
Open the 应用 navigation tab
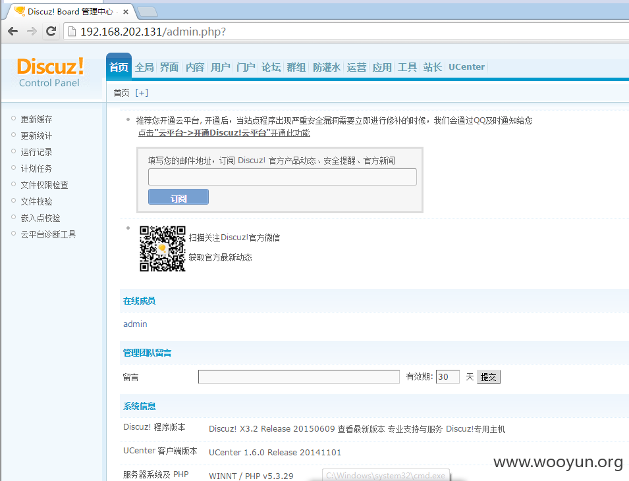382,67
